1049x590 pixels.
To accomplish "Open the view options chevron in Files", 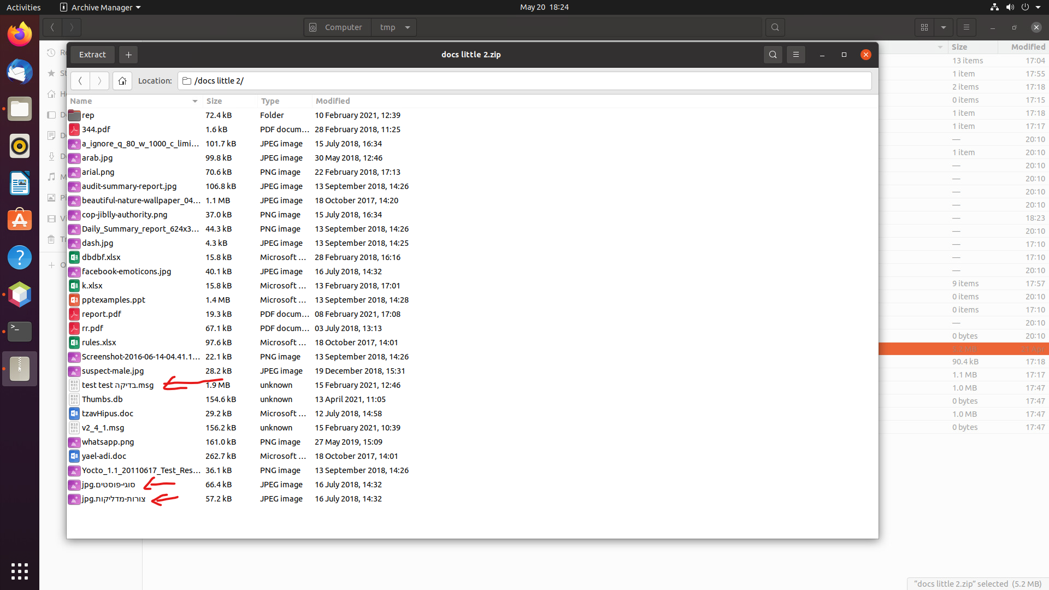I will tap(944, 27).
